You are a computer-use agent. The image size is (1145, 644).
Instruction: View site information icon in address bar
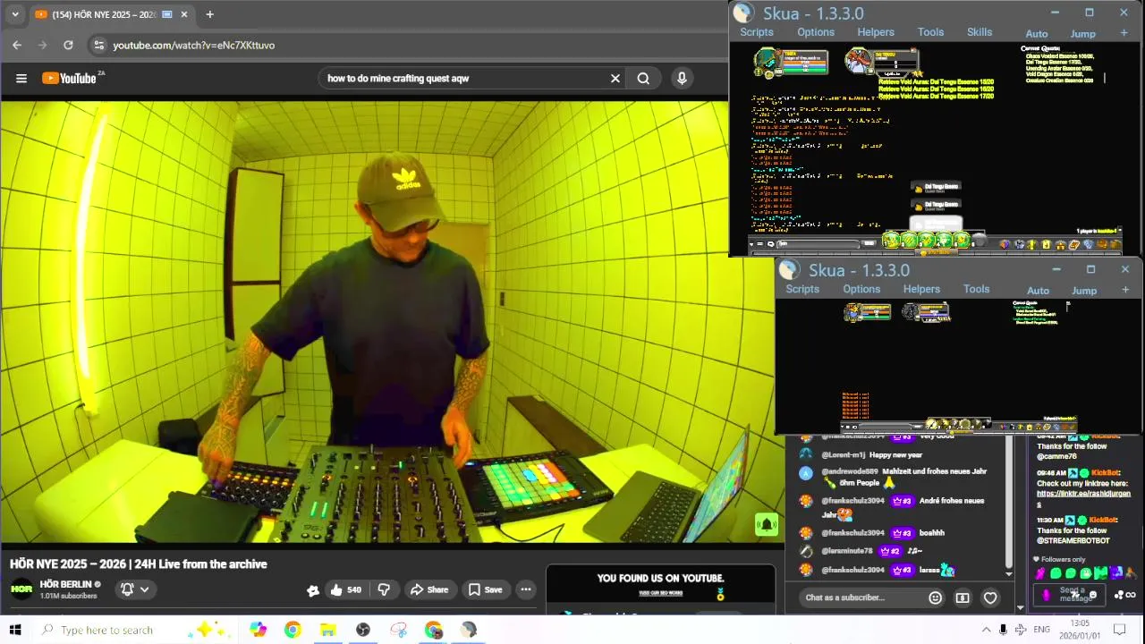(x=99, y=45)
